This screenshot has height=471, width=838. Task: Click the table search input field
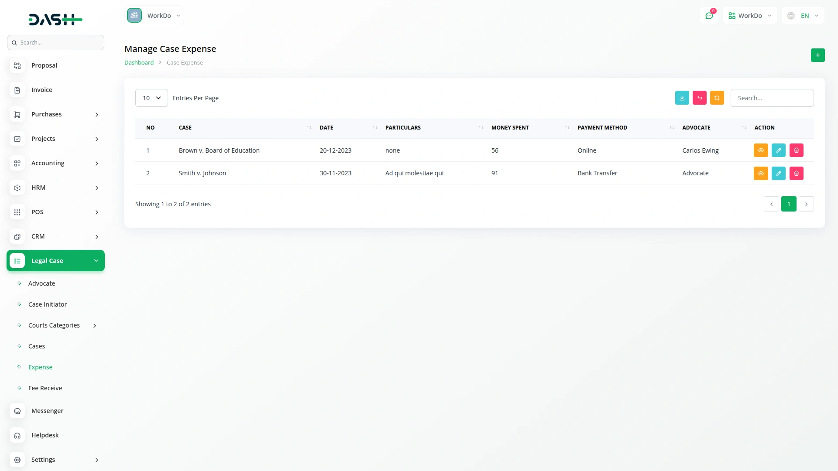pos(772,98)
